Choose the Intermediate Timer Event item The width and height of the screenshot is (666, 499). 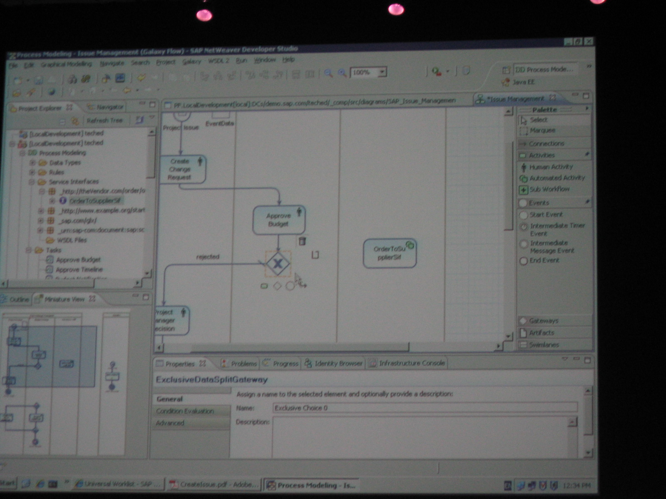[x=553, y=230]
